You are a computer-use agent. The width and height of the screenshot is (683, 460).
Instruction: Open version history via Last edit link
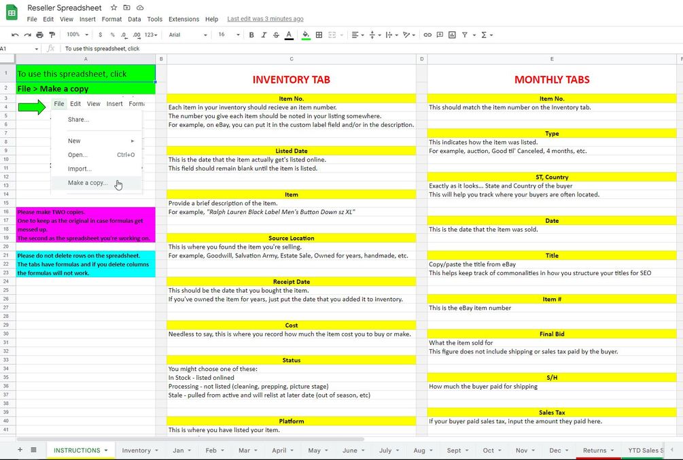265,18
